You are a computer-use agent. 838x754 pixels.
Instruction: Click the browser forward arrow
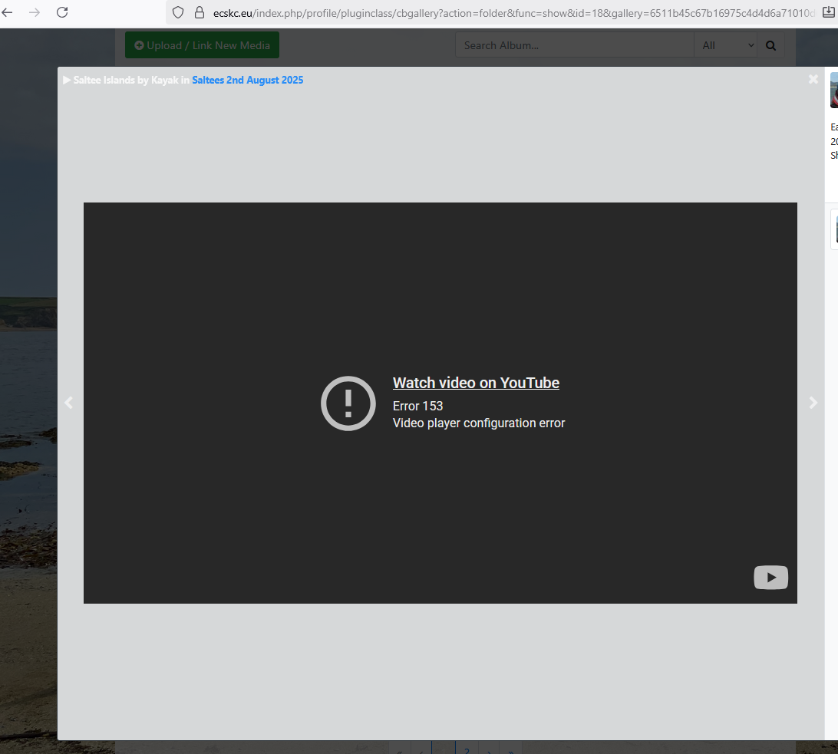click(34, 12)
